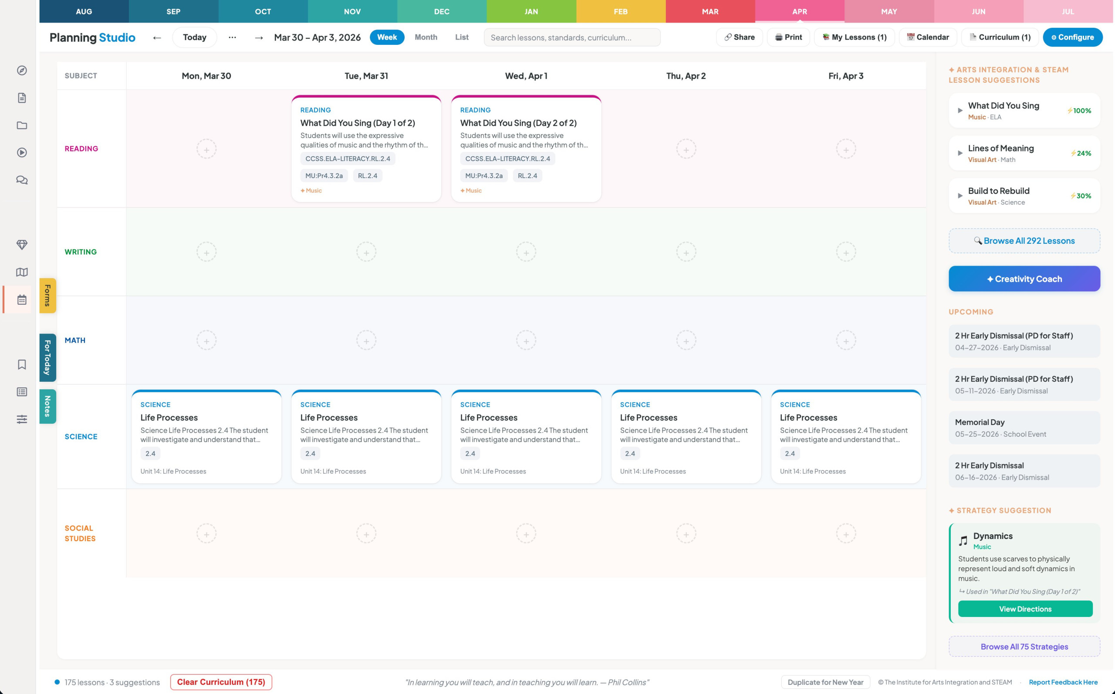Image resolution: width=1115 pixels, height=694 pixels.
Task: Jump to the AUG month tab
Action: pos(84,11)
